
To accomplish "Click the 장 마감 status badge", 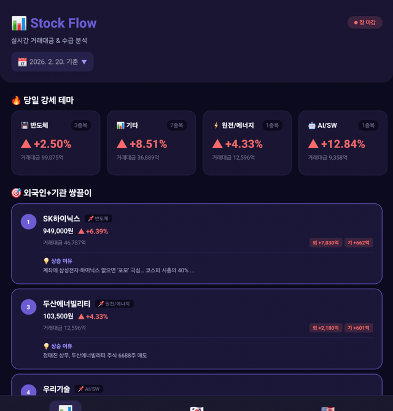I will click(365, 23).
